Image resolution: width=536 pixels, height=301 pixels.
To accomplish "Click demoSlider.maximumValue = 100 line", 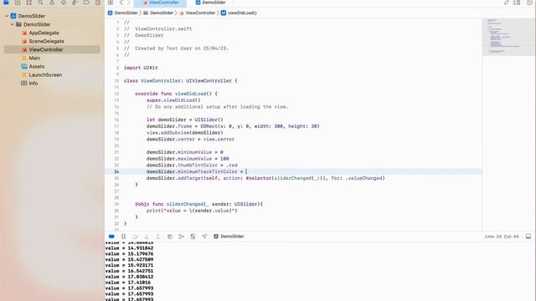I will pos(188,159).
